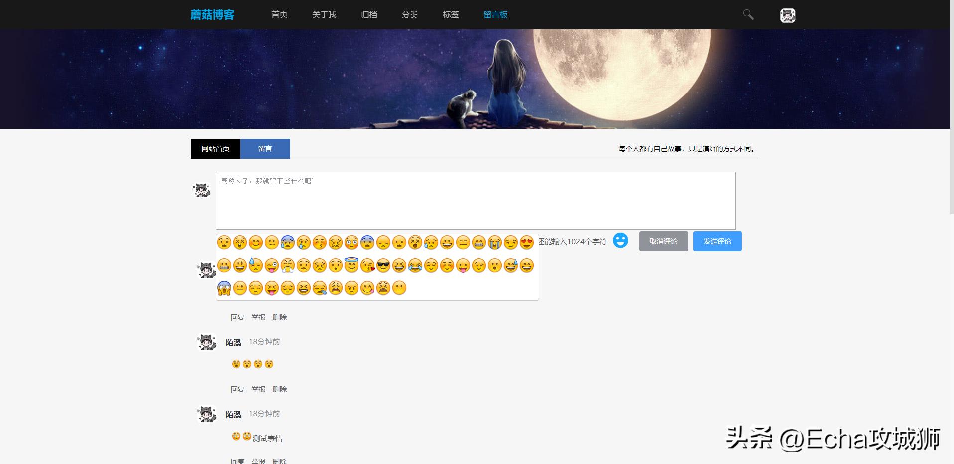The height and width of the screenshot is (464, 954).
Task: Select the laughing-tears emoji from the picker
Action: click(x=415, y=265)
